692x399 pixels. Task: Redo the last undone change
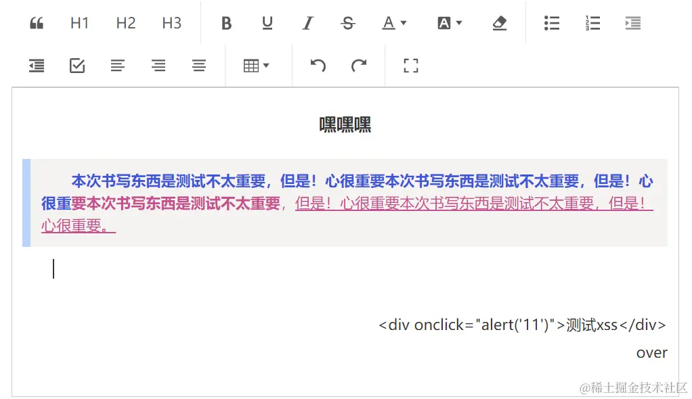[x=359, y=66]
